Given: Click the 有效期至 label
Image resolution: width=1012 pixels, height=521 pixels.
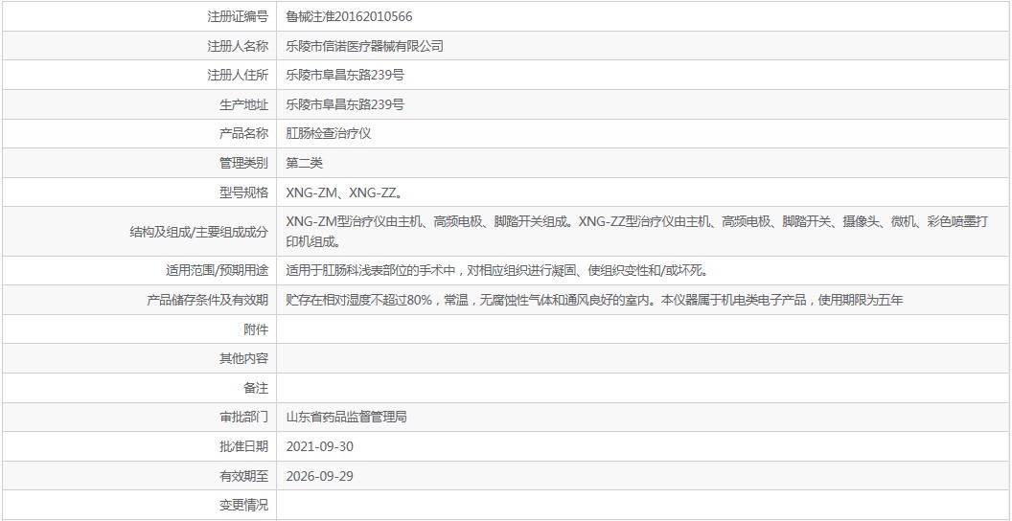Looking at the screenshot, I should [244, 477].
